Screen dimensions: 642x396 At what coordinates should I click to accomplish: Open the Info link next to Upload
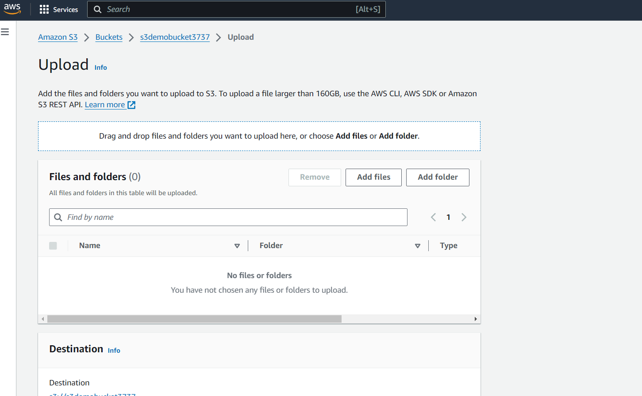pyautogui.click(x=100, y=68)
